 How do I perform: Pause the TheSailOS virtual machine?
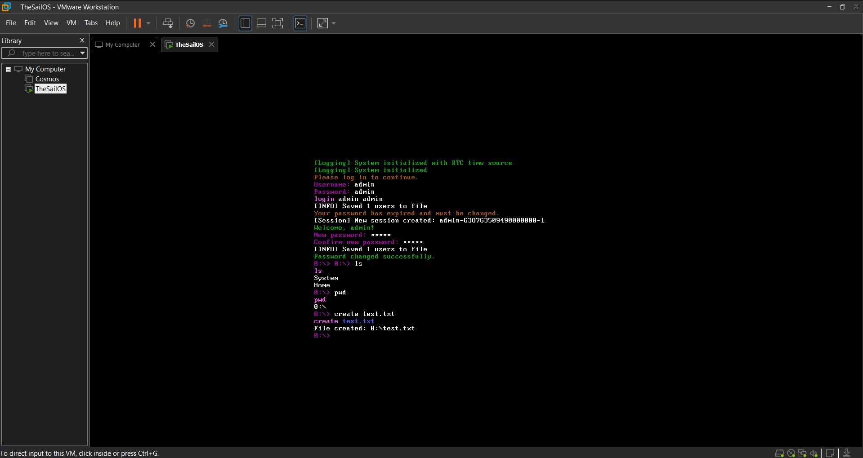[137, 23]
